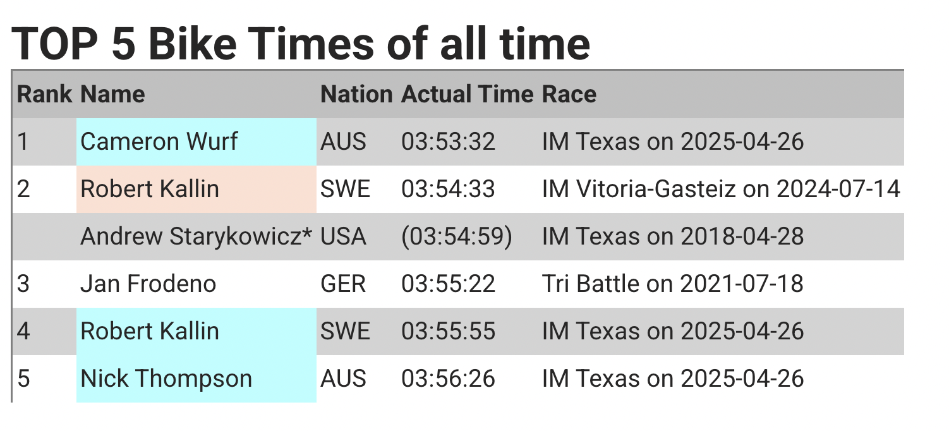Click the Cameron Wurf name cell

[196, 142]
